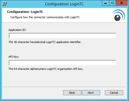Click the bold "Configuration: LoginTC" page heading
129x101 pixels.
coord(25,12)
